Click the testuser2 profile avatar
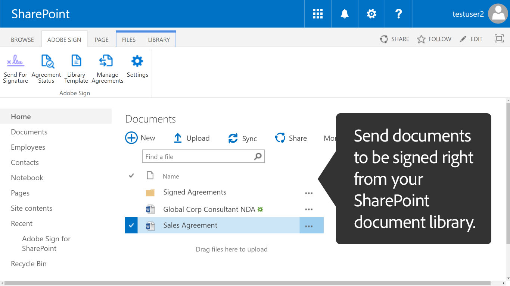Image resolution: width=510 pixels, height=286 pixels. 498,14
